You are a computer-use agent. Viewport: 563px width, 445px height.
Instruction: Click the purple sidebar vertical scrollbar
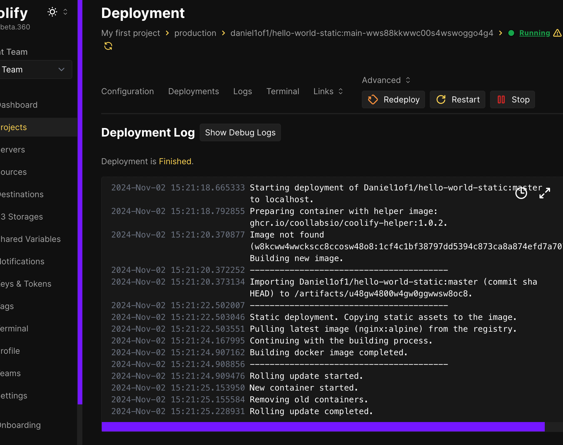pos(80,202)
